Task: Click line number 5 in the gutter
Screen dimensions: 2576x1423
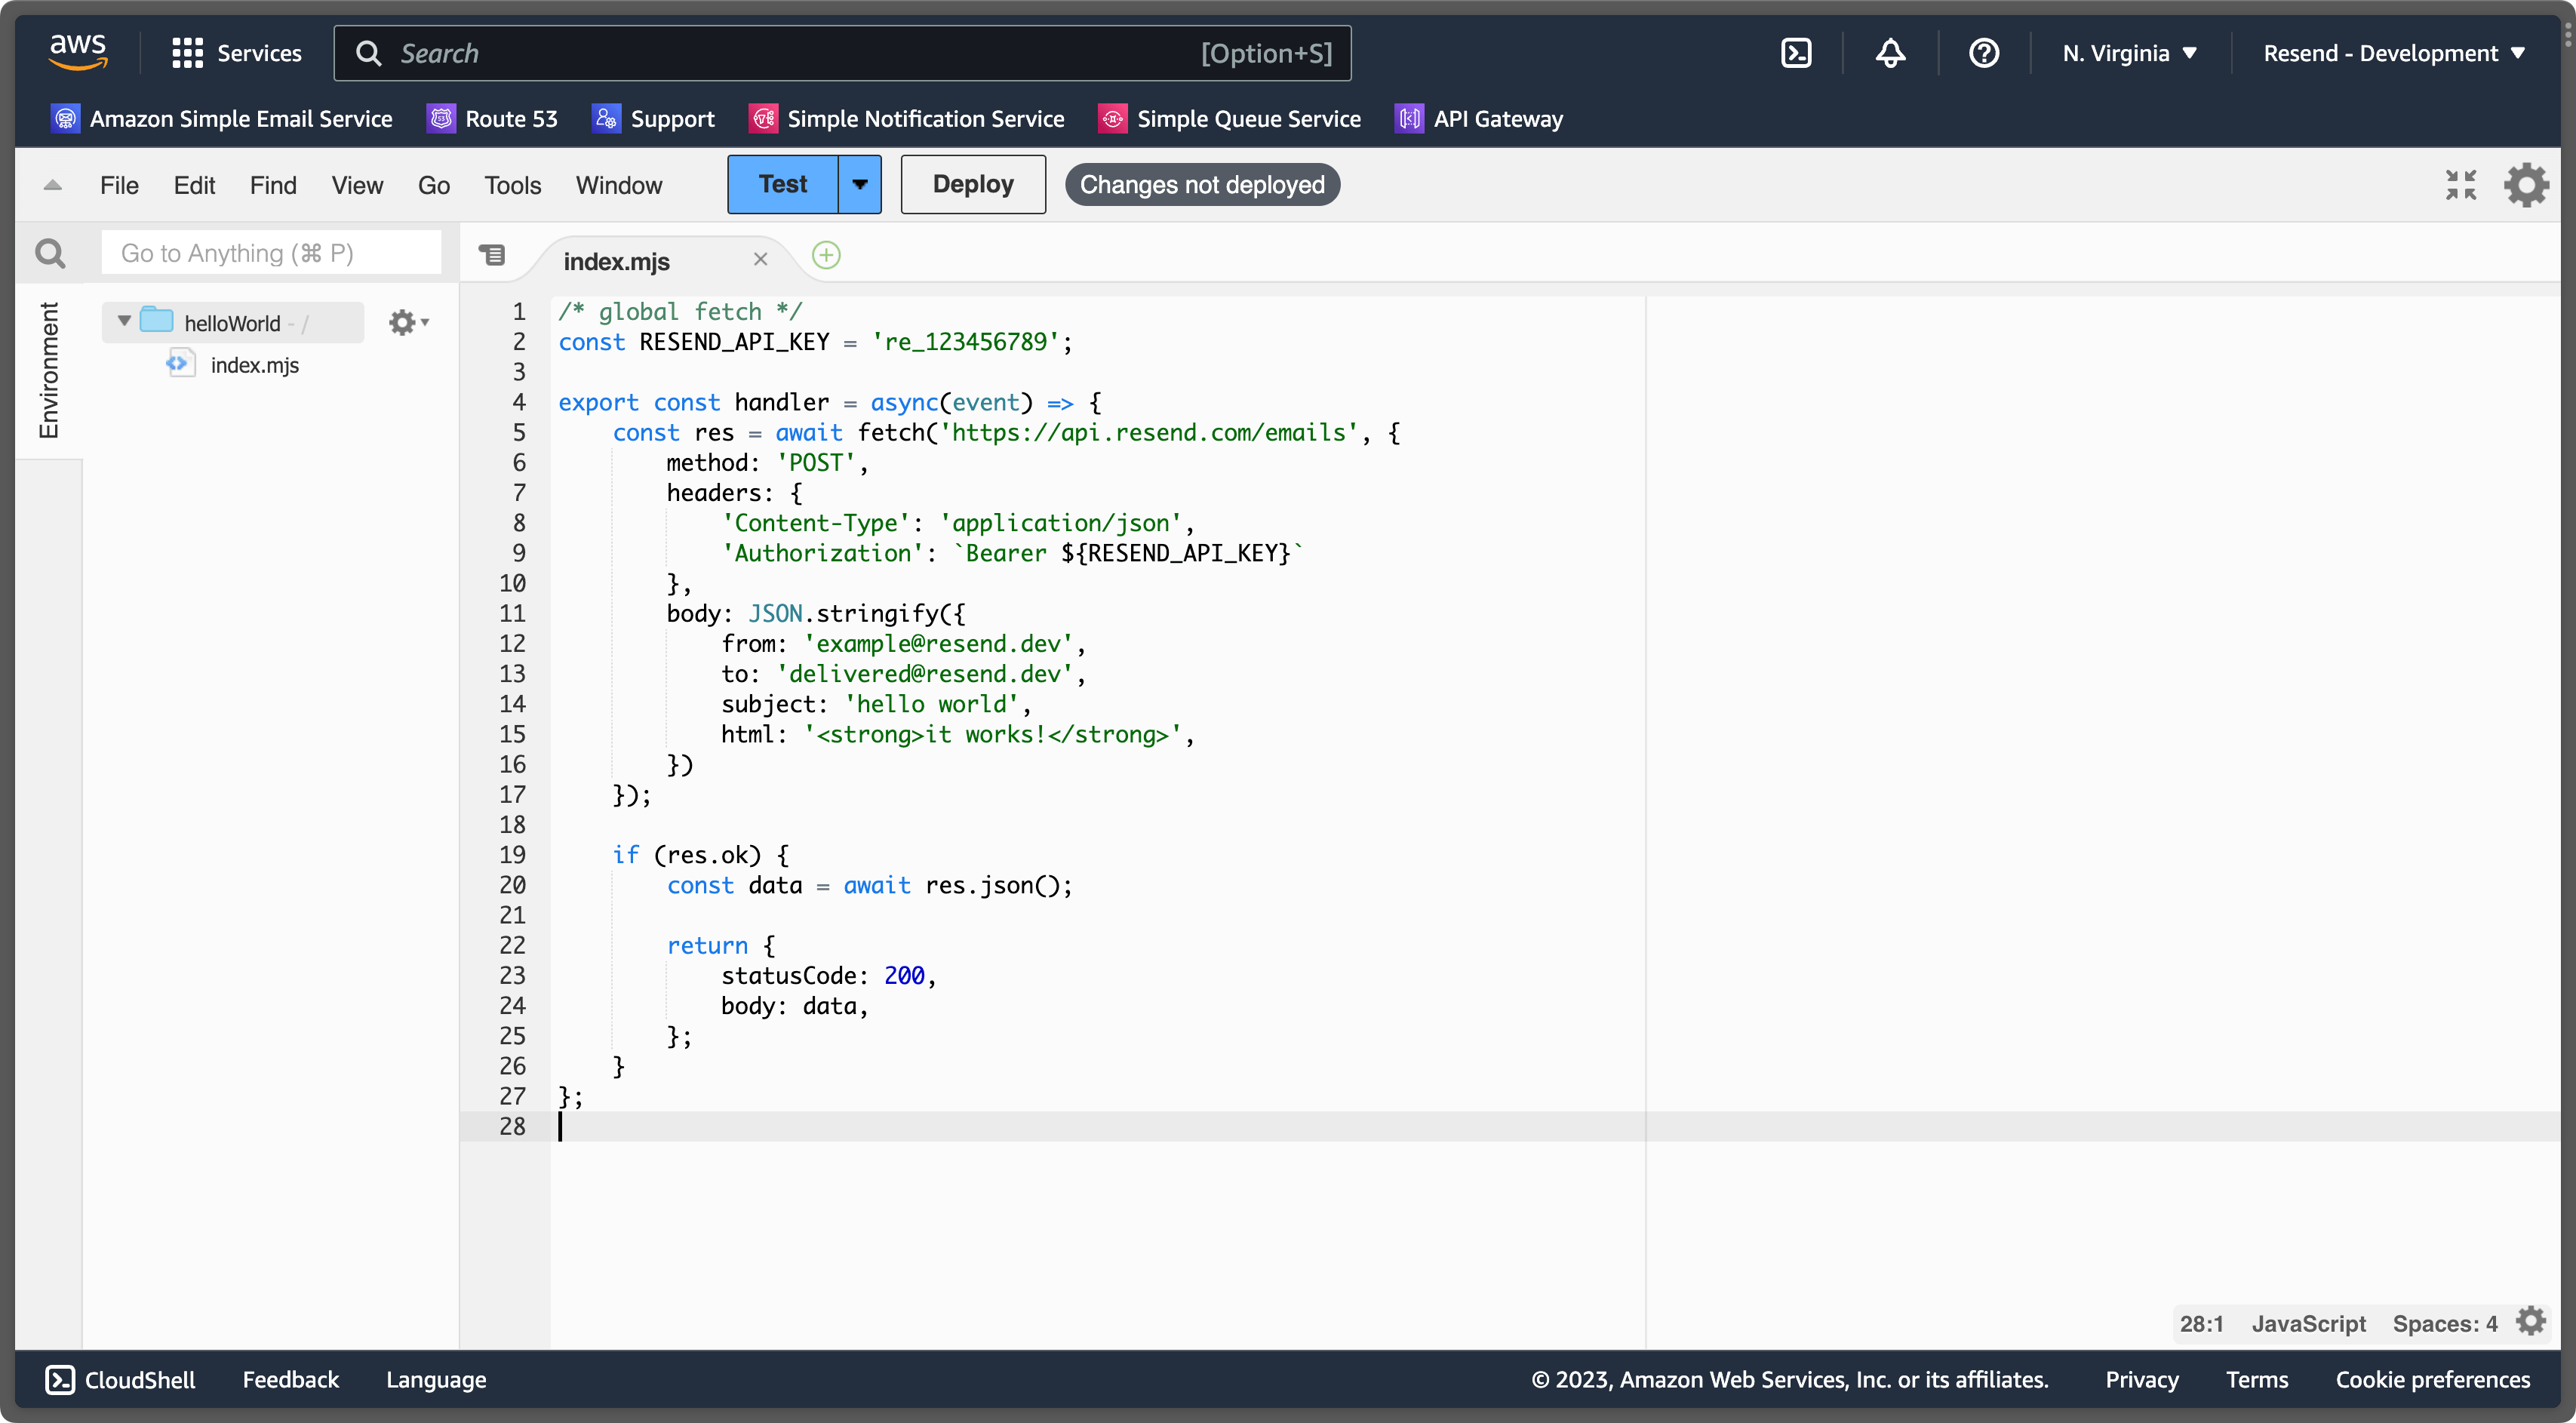Action: 519,432
